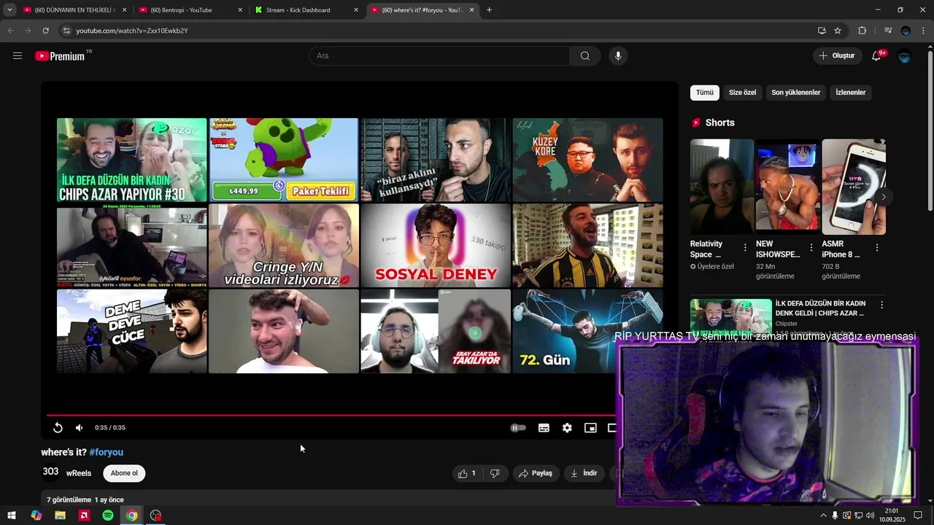Open Spotify from the taskbar
This screenshot has width=934, height=525.
tap(108, 516)
